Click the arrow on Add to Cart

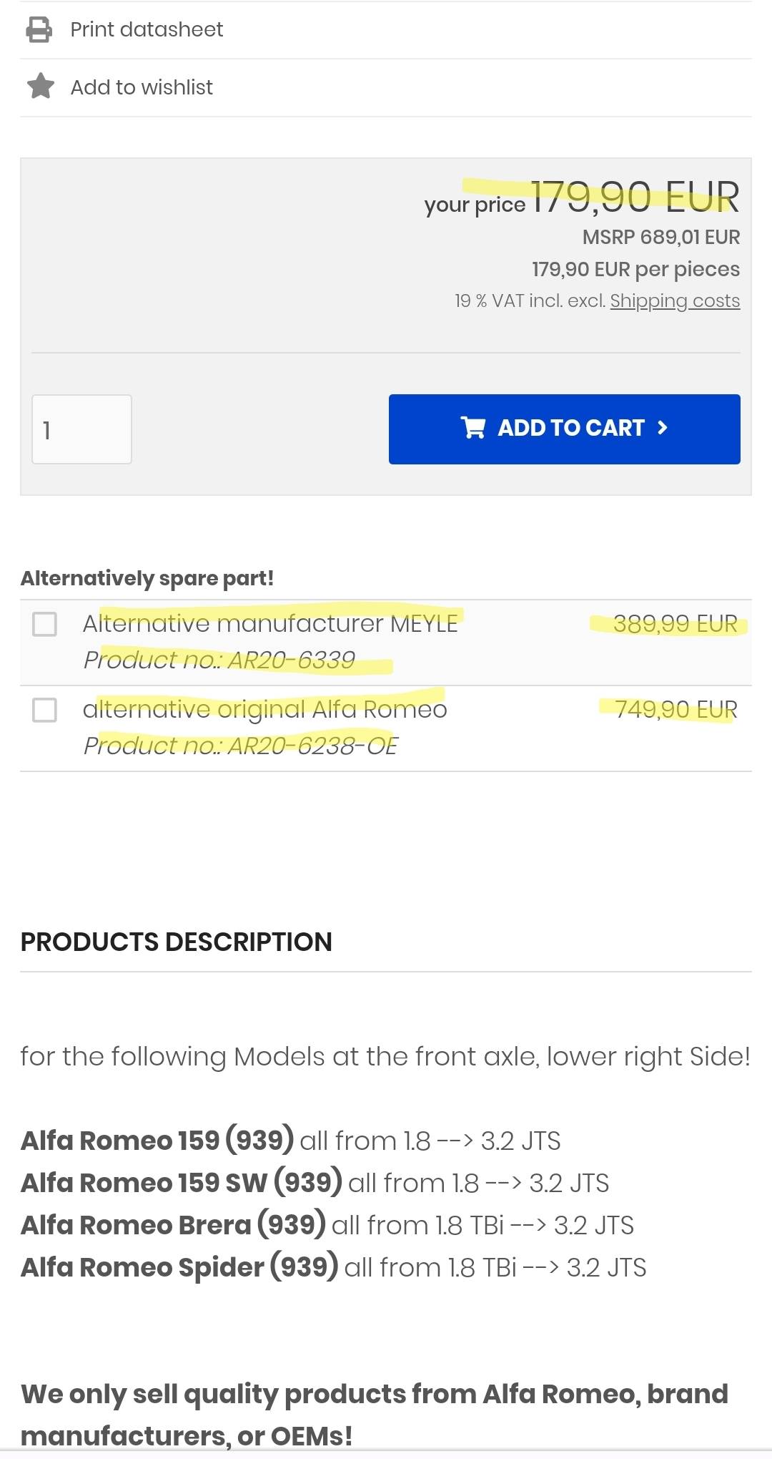tap(663, 428)
